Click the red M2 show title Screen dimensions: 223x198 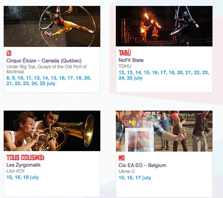coord(122,158)
